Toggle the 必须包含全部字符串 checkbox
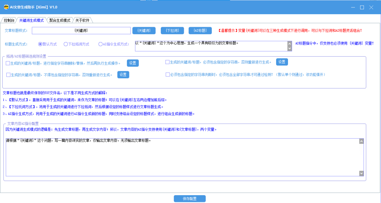Image resolution: width=381 pixels, height=203 pixels. point(168,74)
